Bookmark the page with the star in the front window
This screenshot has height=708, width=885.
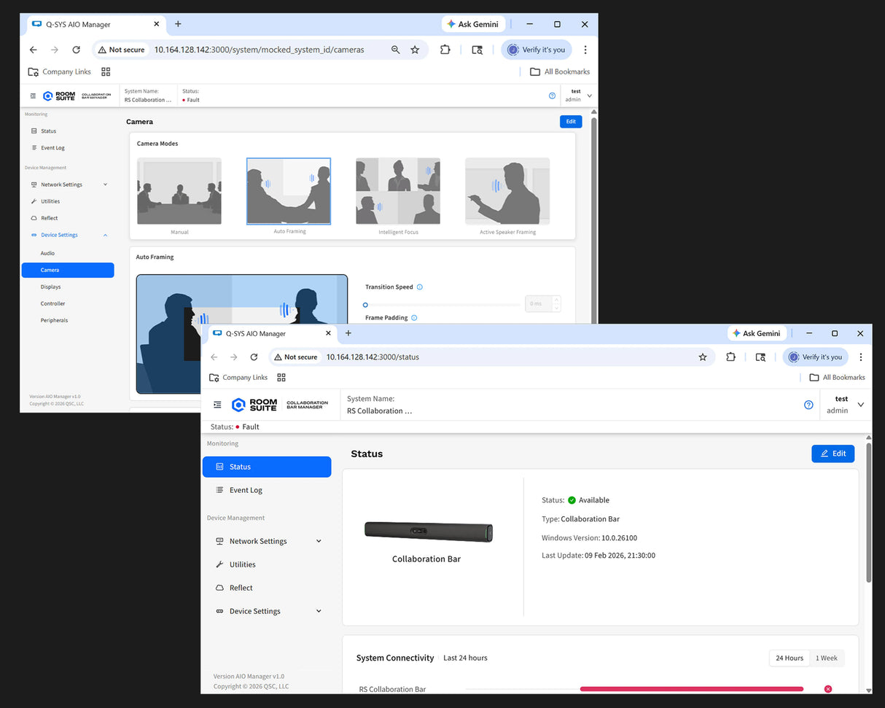click(x=703, y=357)
